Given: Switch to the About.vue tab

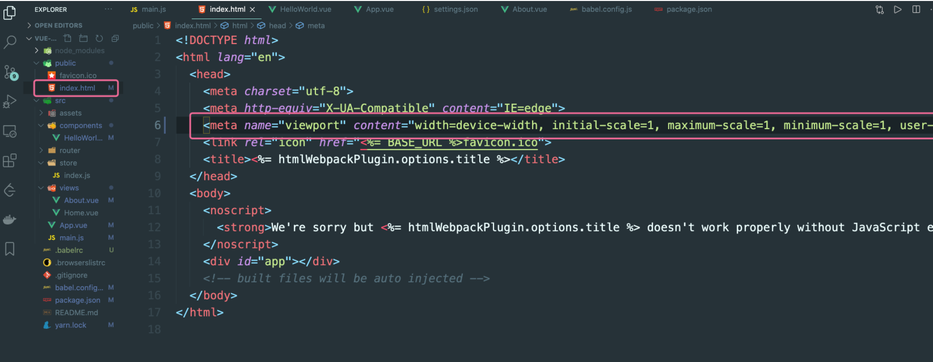Looking at the screenshot, I should pos(524,9).
